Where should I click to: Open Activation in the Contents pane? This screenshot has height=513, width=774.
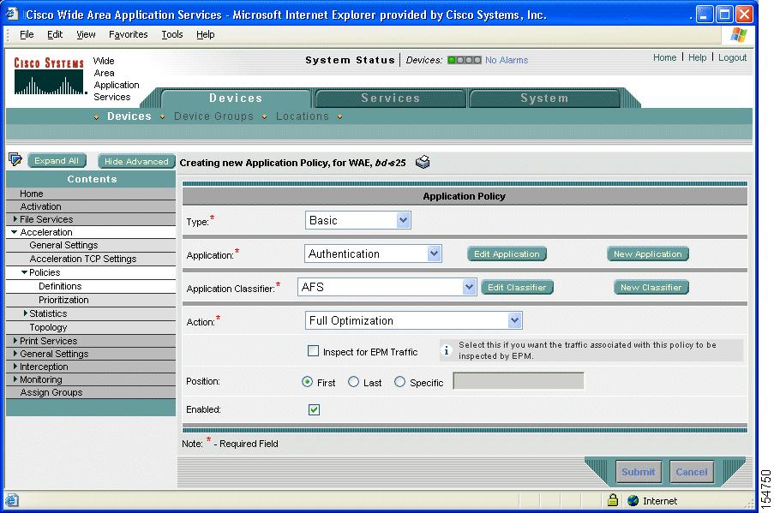pyautogui.click(x=91, y=206)
